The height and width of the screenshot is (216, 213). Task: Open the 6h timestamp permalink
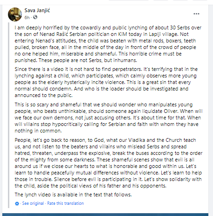coord(27,17)
